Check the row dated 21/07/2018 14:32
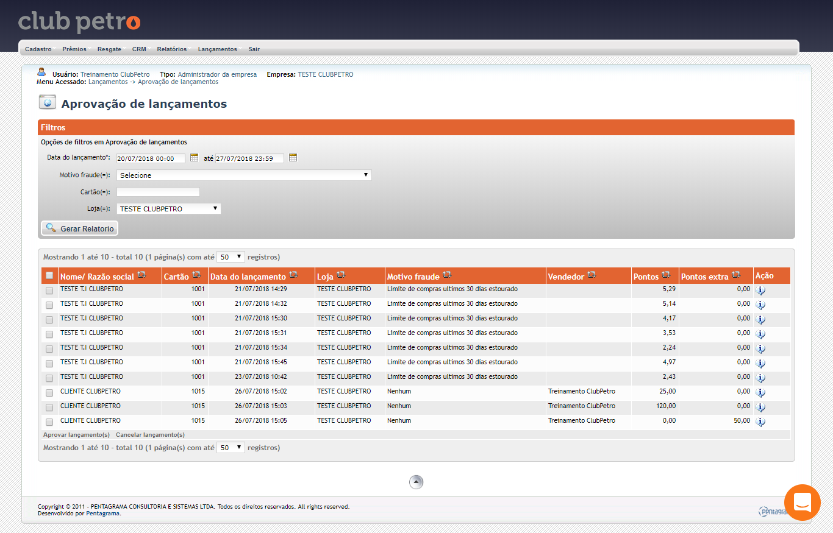The width and height of the screenshot is (833, 533). point(49,305)
